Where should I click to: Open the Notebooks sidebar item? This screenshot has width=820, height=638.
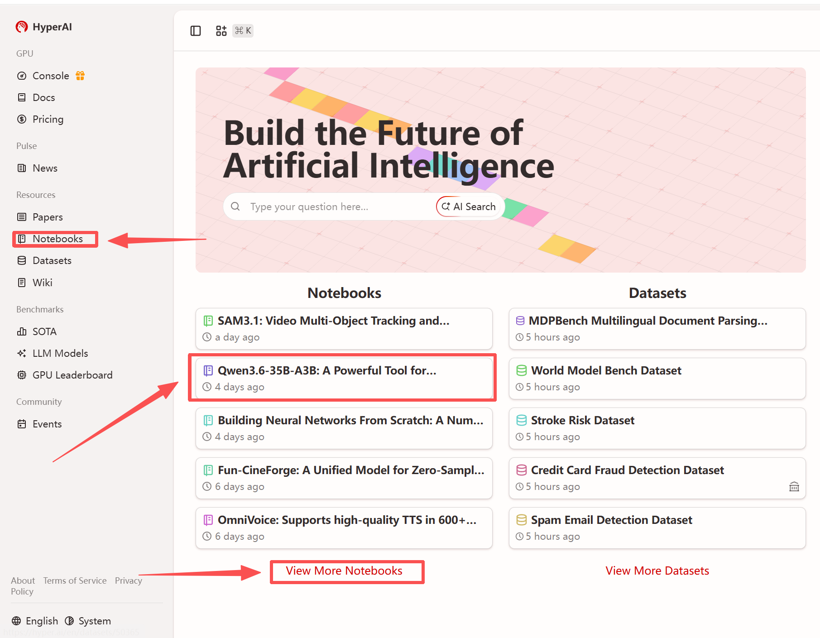coord(57,239)
